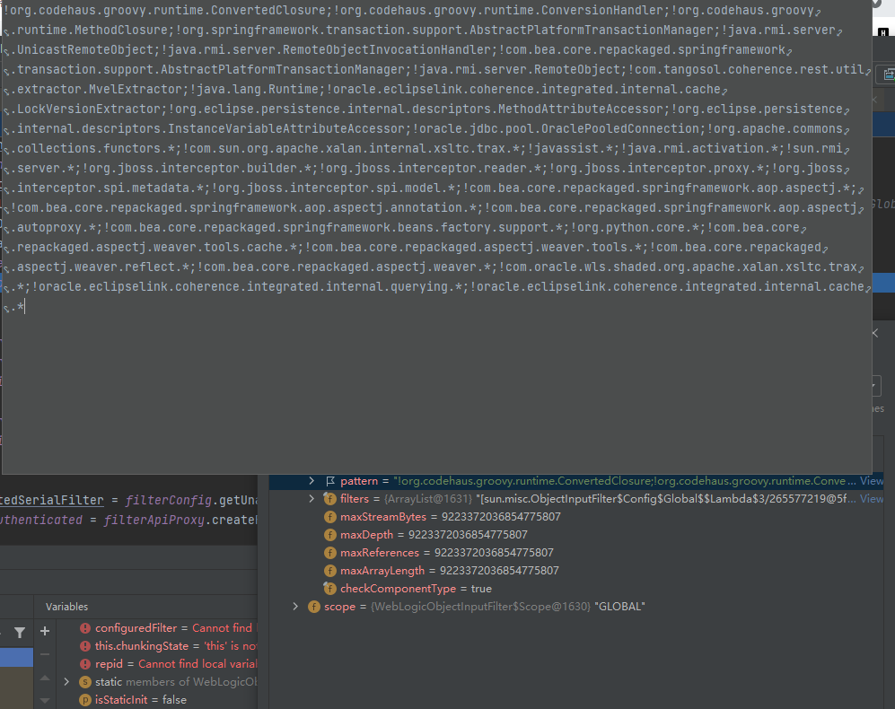Open the frames filter funnel icon
895x709 pixels.
click(20, 632)
